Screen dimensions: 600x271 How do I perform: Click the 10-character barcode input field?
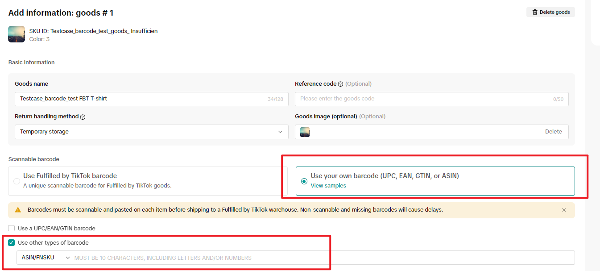coord(321,258)
